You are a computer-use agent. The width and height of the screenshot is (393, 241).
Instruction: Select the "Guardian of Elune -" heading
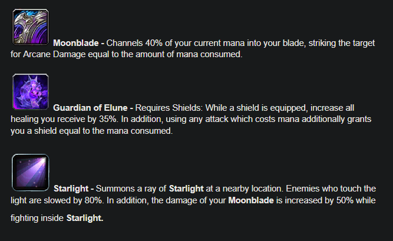94,108
